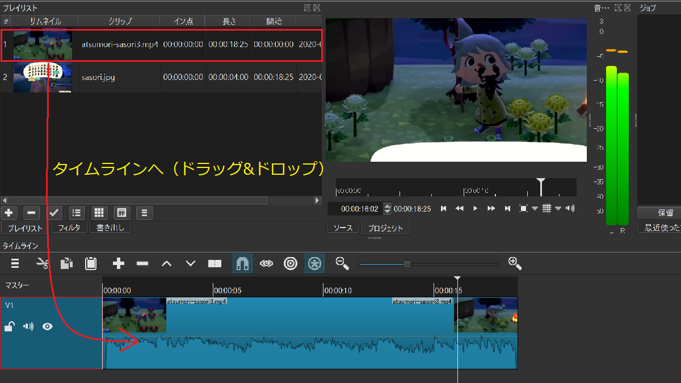The width and height of the screenshot is (681, 383).
Task: Open the timeline hamburger menu
Action: pos(15,263)
